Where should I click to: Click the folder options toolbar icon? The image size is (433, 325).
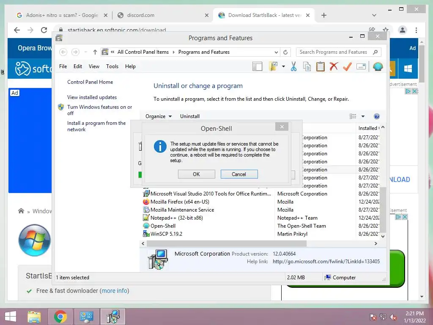tap(274, 66)
